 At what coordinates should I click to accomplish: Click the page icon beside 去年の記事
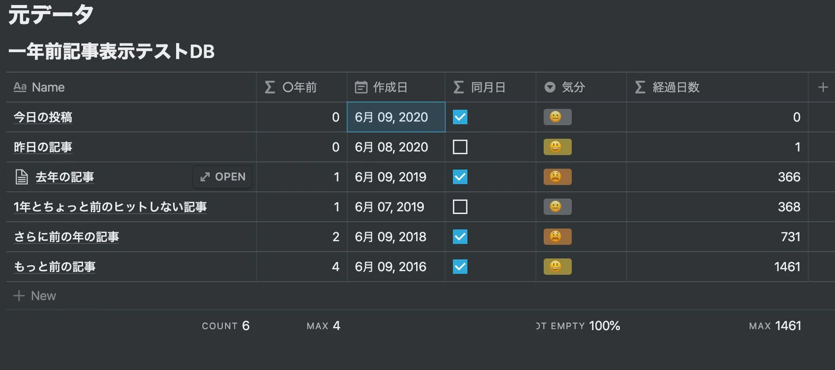(21, 177)
